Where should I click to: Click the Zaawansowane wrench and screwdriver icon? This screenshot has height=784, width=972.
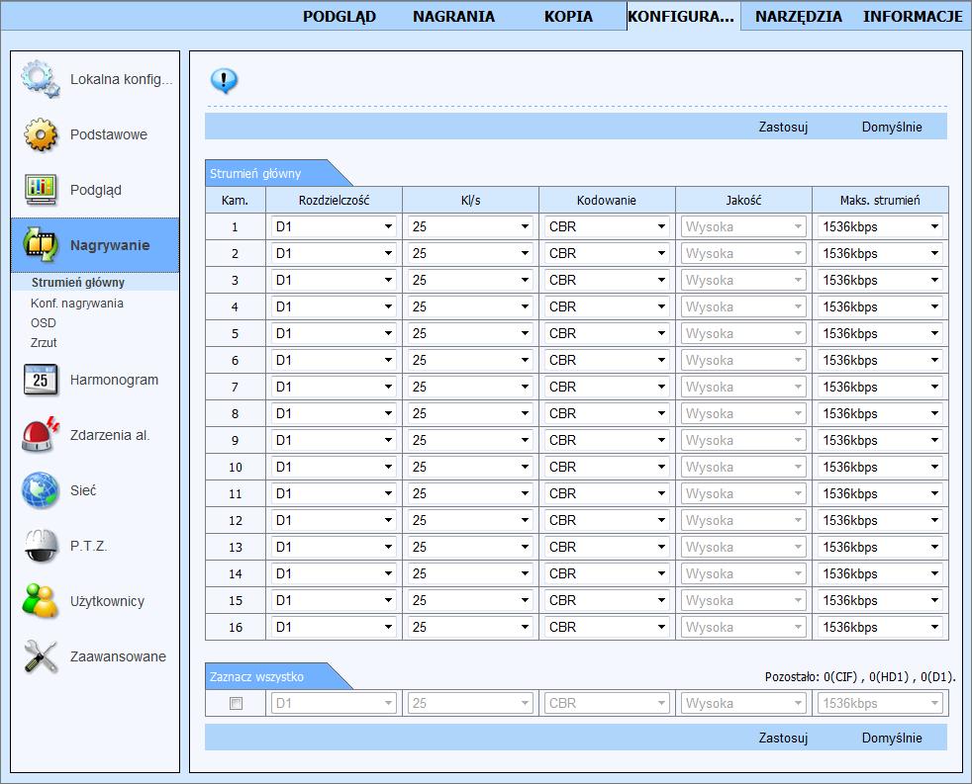click(41, 656)
